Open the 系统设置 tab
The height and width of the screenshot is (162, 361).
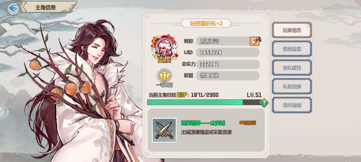[x=292, y=49]
